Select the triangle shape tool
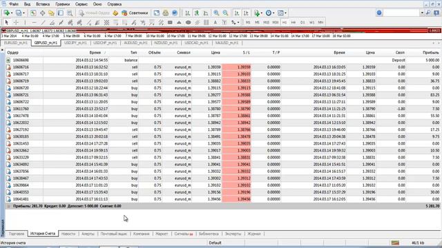 coord(179,23)
